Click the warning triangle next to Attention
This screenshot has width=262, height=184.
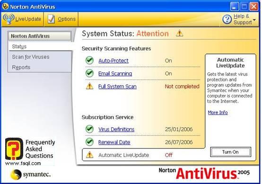click(x=180, y=33)
